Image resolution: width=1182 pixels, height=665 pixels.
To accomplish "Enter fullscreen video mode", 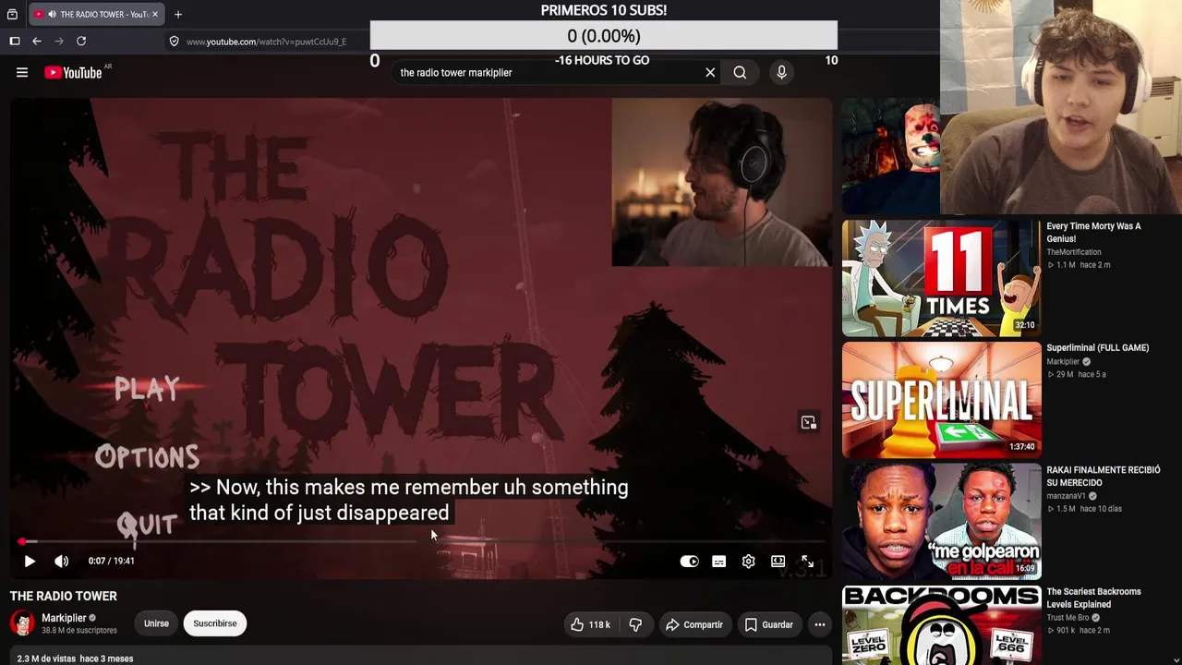I will [x=808, y=562].
